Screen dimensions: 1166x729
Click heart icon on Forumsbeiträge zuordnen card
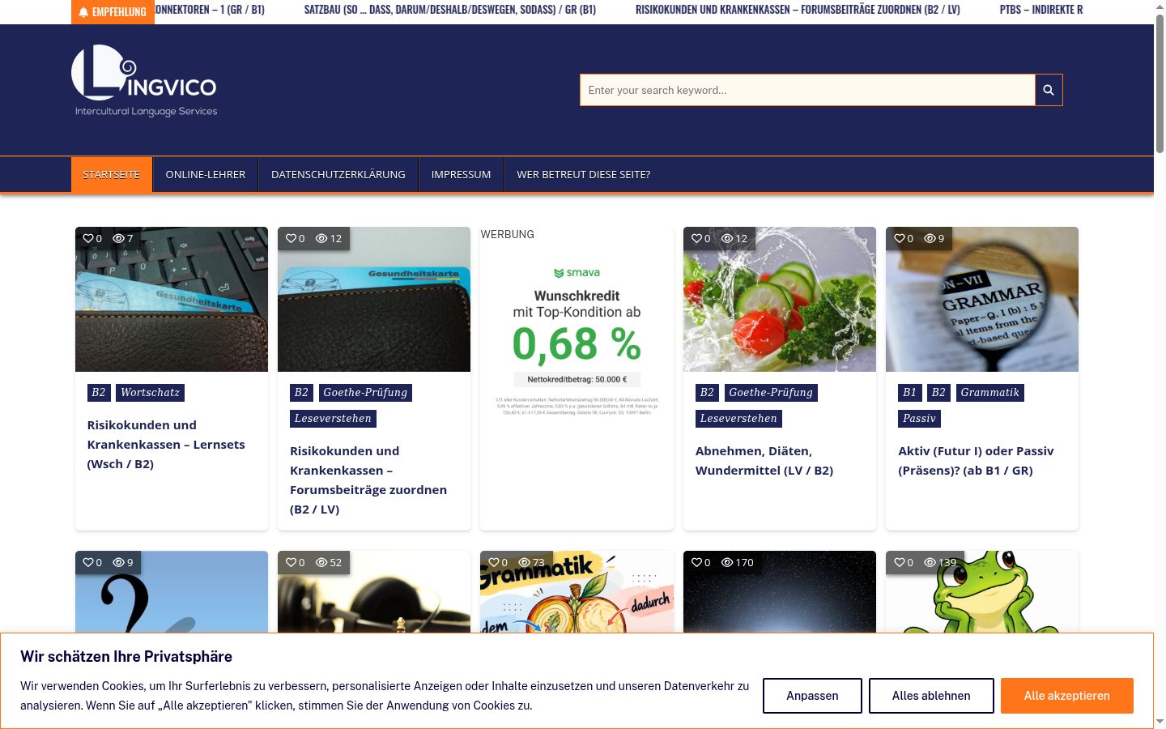click(291, 238)
